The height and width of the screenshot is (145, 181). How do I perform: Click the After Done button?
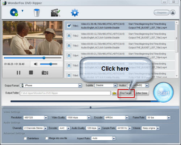tap(142, 93)
